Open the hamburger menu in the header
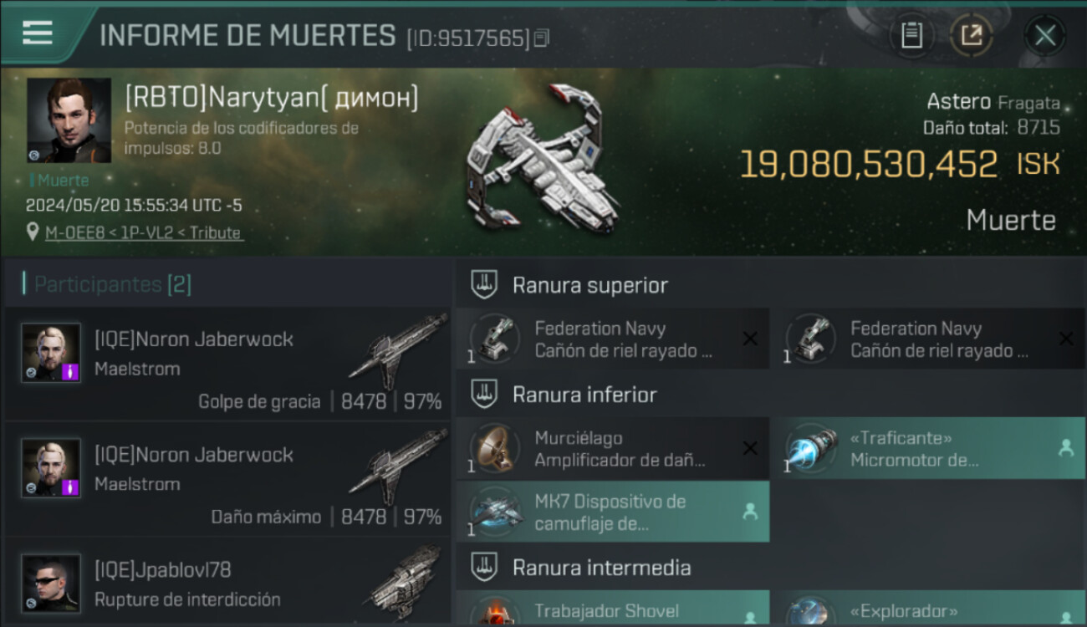 [38, 33]
